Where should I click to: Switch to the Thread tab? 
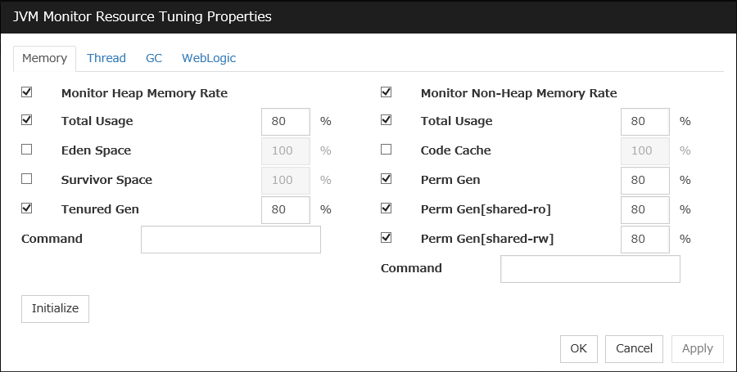[x=106, y=58]
